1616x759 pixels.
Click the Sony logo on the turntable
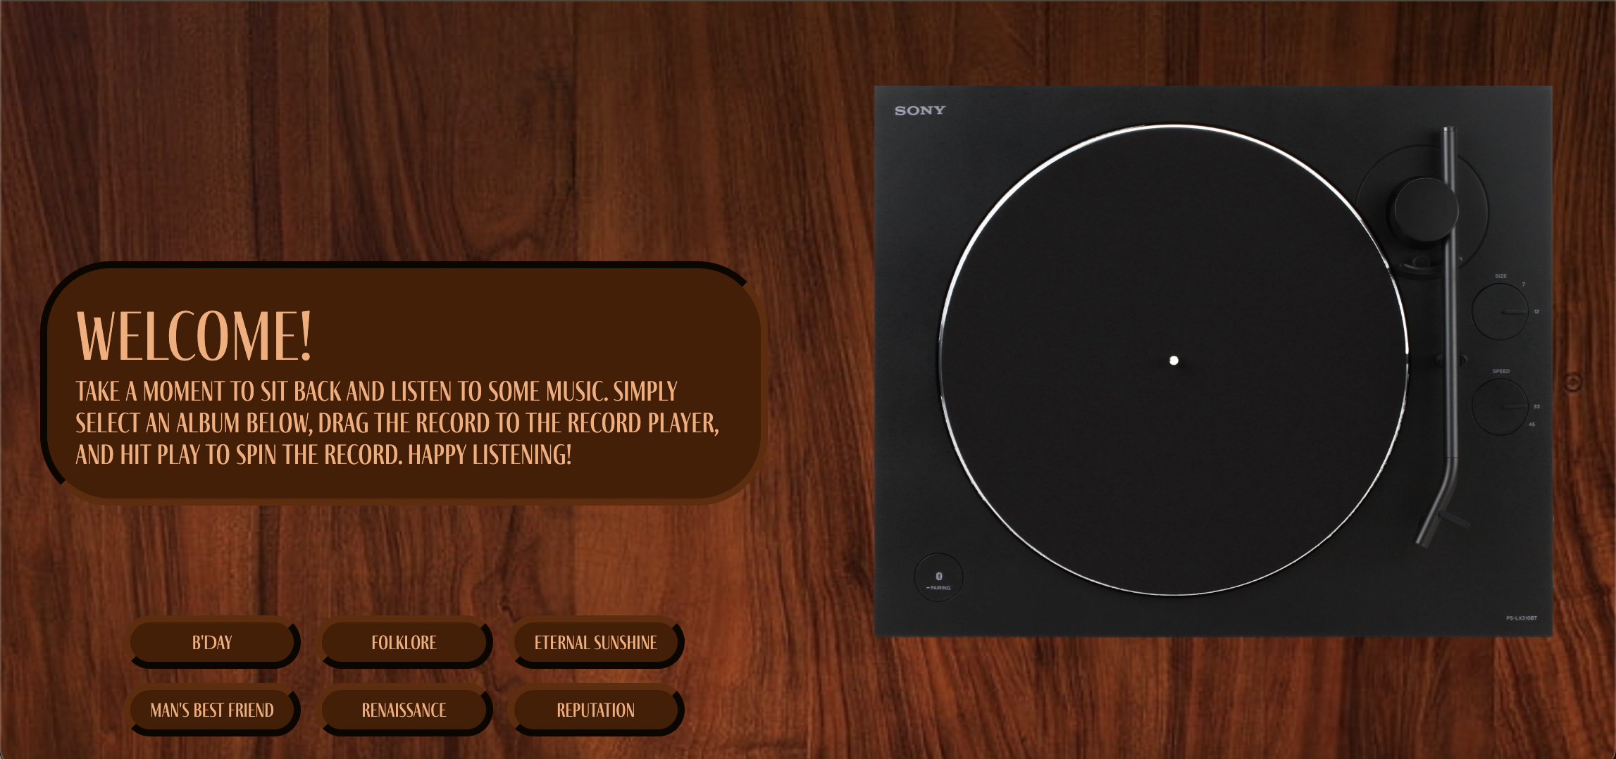(x=919, y=111)
